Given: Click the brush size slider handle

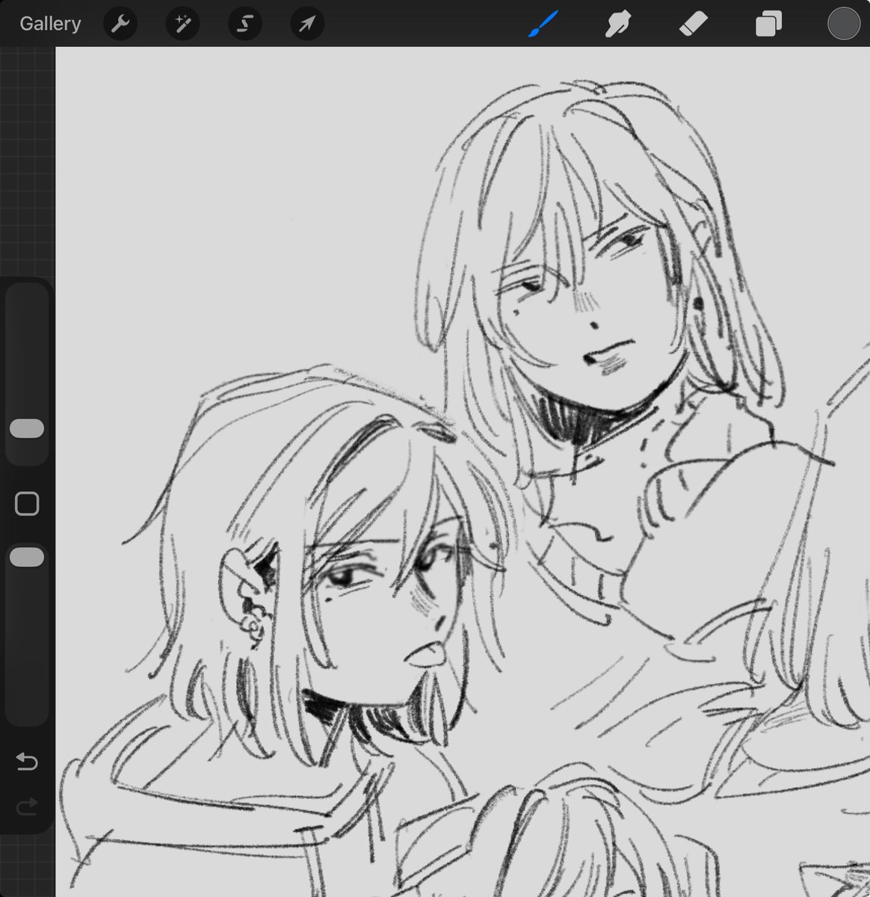Looking at the screenshot, I should 27,428.
